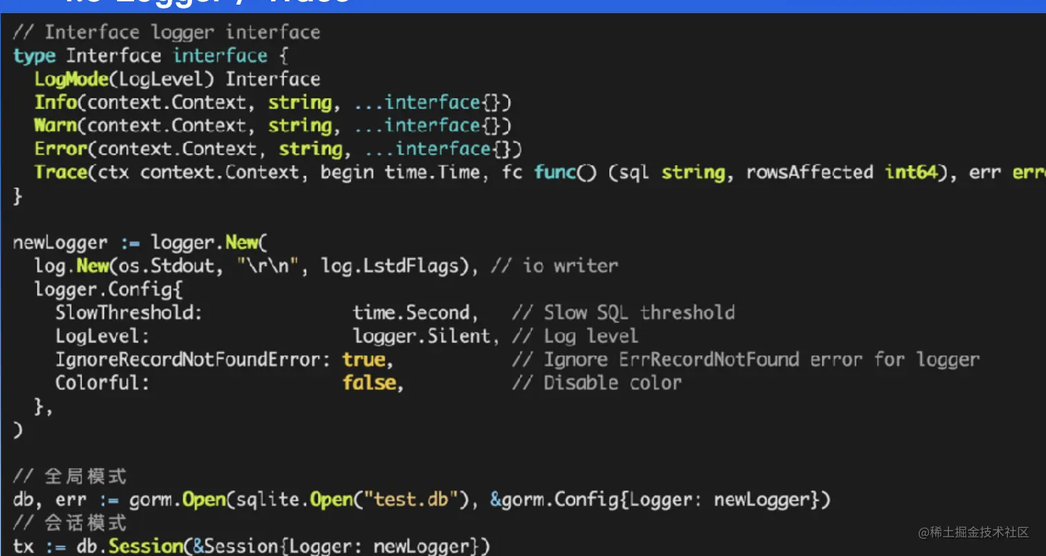Image resolution: width=1046 pixels, height=556 pixels.
Task: Click the "Info(context.Context, string, ...interface{})" line
Action: point(273,102)
